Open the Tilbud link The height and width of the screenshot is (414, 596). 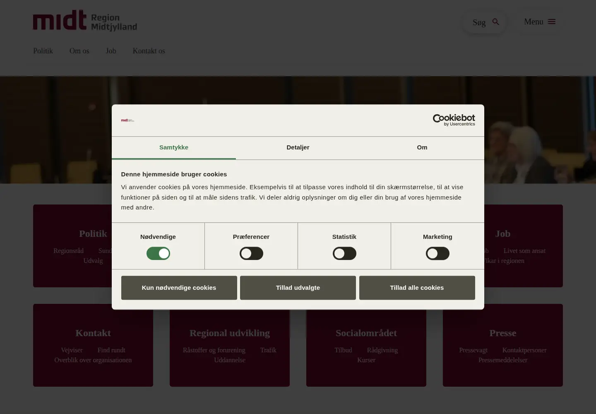343,350
